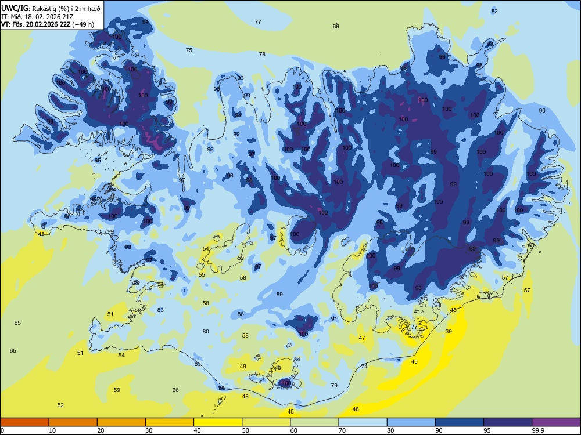The width and height of the screenshot is (581, 435).
Task: Click the '39' value in the yellow area
Action: [449, 331]
